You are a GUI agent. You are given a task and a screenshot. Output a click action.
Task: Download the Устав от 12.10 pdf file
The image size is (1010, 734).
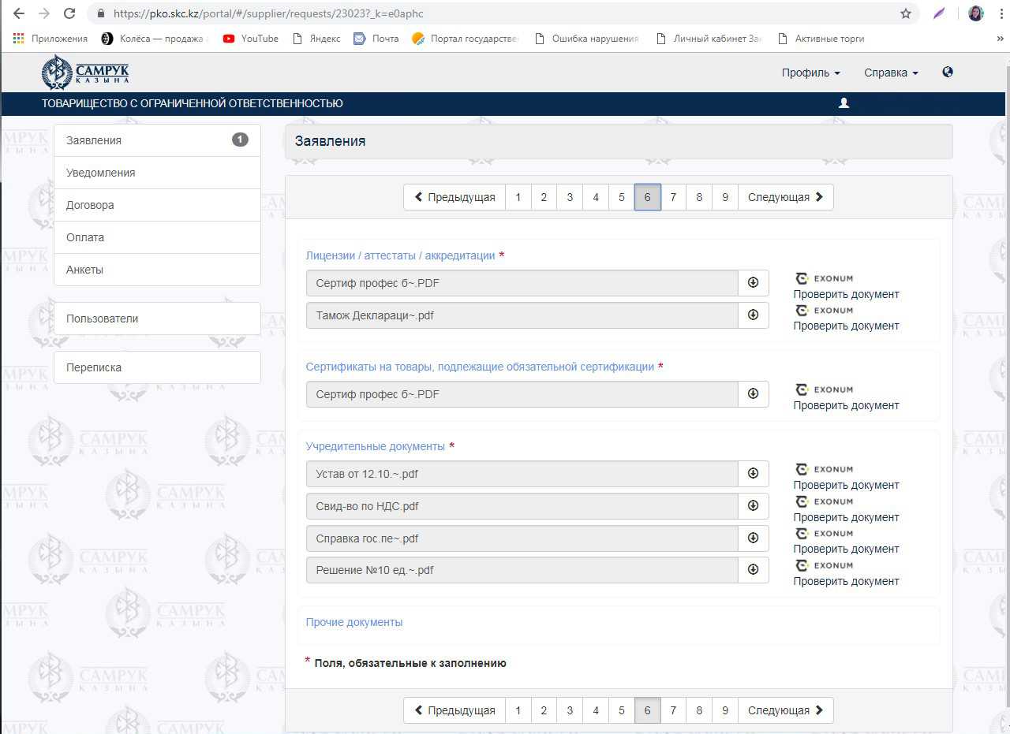point(753,474)
